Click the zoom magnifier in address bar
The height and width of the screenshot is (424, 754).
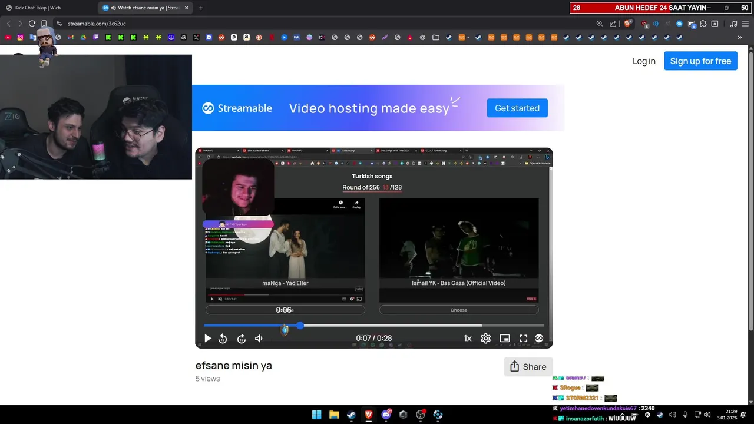(x=600, y=24)
